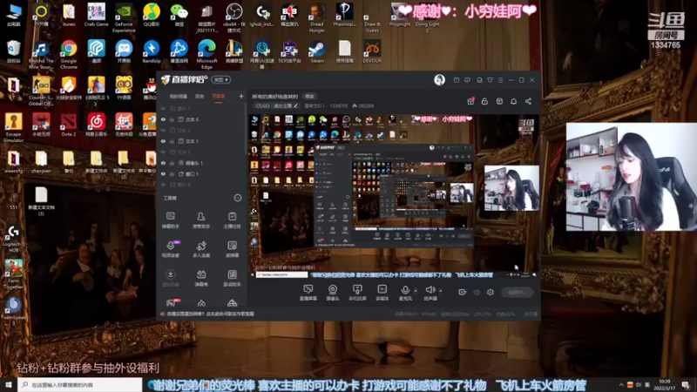The height and width of the screenshot is (392, 697).
Task: Open the 弹幕秀 danmaku show tool
Action: [x=201, y=278]
